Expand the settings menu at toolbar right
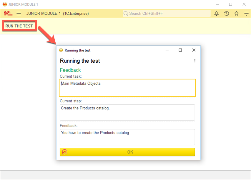 pos(246,14)
